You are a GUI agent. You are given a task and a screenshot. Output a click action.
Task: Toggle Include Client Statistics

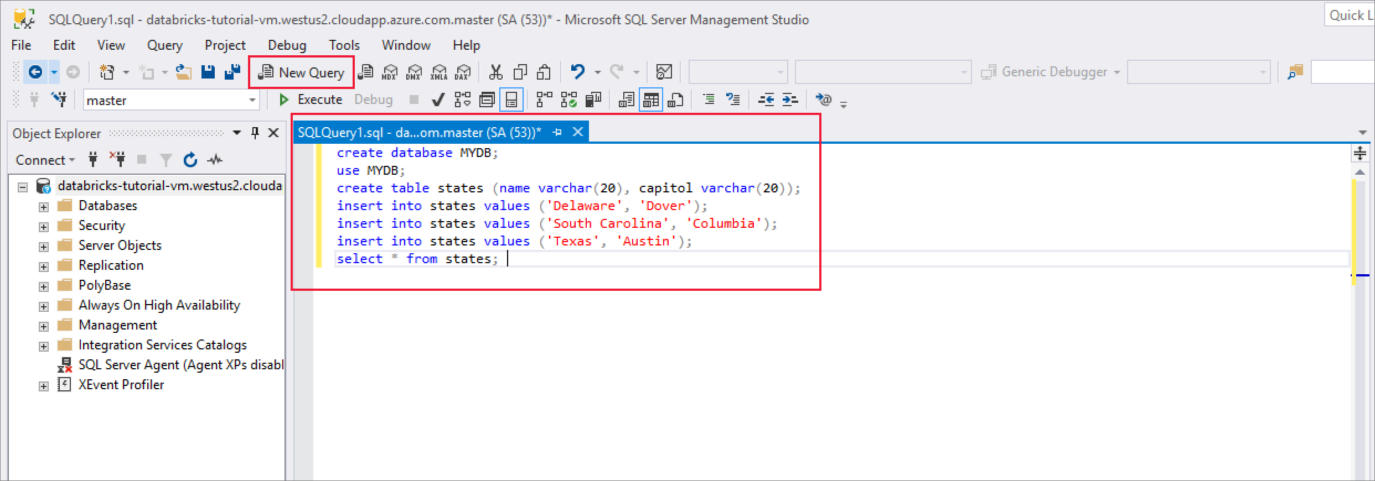coord(593,100)
